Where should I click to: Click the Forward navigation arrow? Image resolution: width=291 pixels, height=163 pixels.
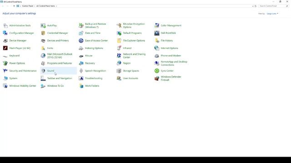(x=7, y=6)
